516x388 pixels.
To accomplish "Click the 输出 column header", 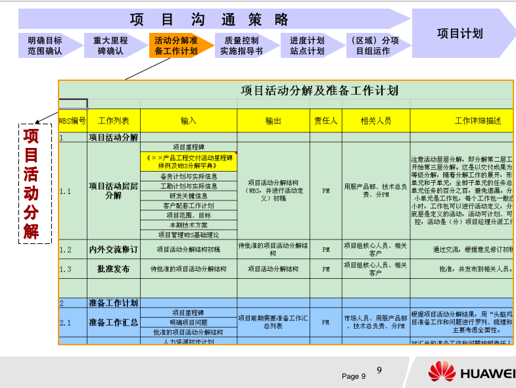I will (x=273, y=121).
